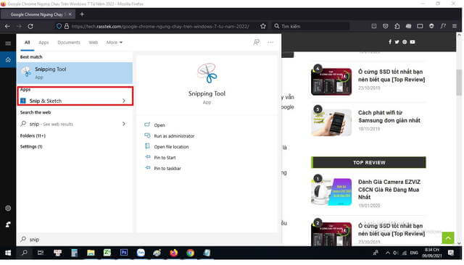Expand the snip web results arrow
The image size is (464, 265).
click(124, 124)
